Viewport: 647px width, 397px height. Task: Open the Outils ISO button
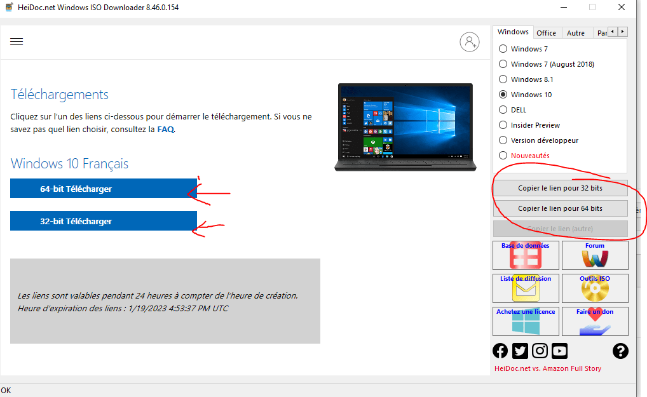[x=595, y=288]
